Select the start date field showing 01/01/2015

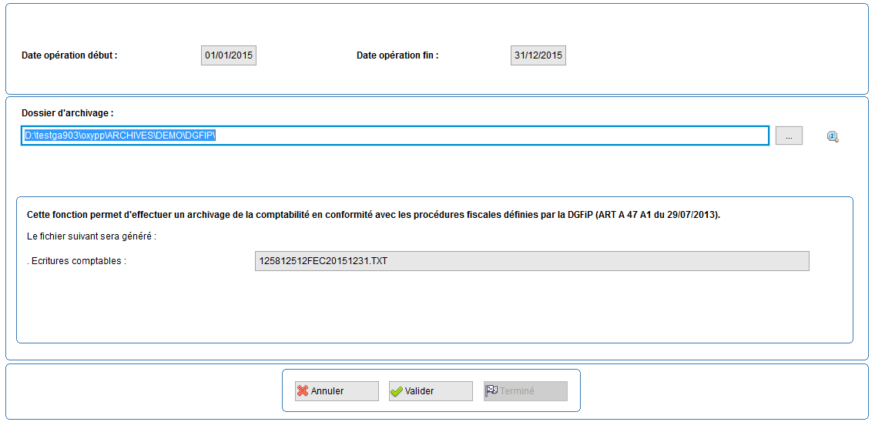point(229,55)
